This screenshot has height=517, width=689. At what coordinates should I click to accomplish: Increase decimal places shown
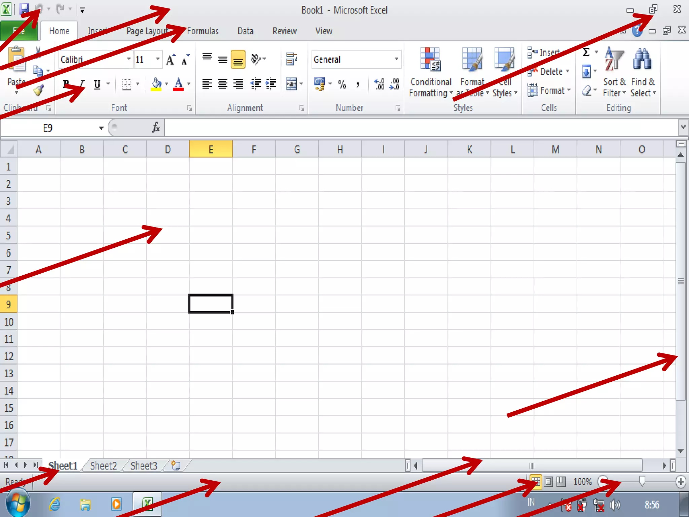pos(379,84)
